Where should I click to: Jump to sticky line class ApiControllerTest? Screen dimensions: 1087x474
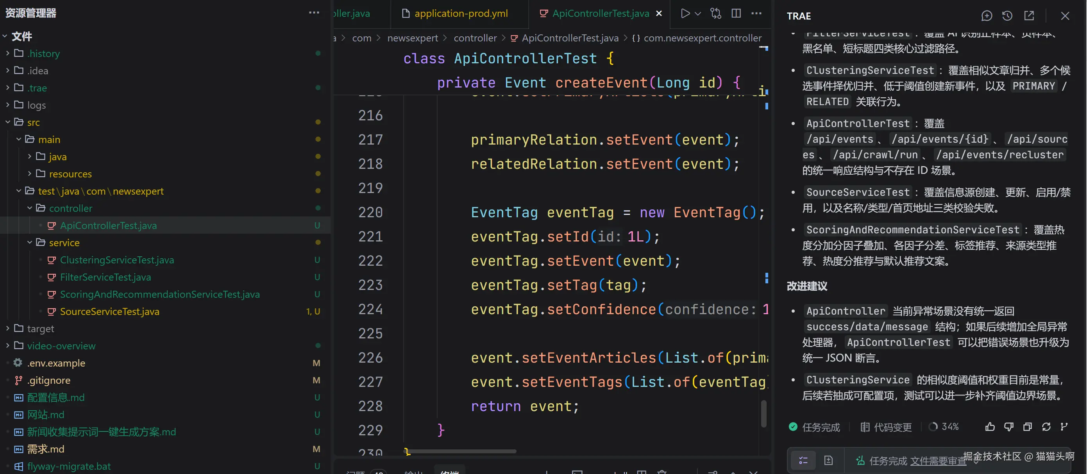(508, 58)
